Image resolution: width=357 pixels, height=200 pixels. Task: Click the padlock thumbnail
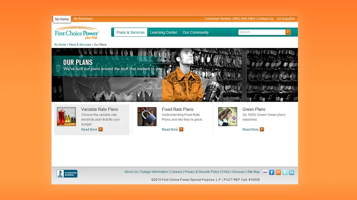coord(147,117)
